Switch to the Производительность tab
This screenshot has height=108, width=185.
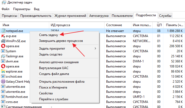[36, 16]
